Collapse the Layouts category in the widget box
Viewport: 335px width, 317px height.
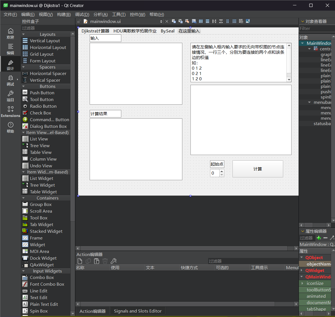point(24,34)
